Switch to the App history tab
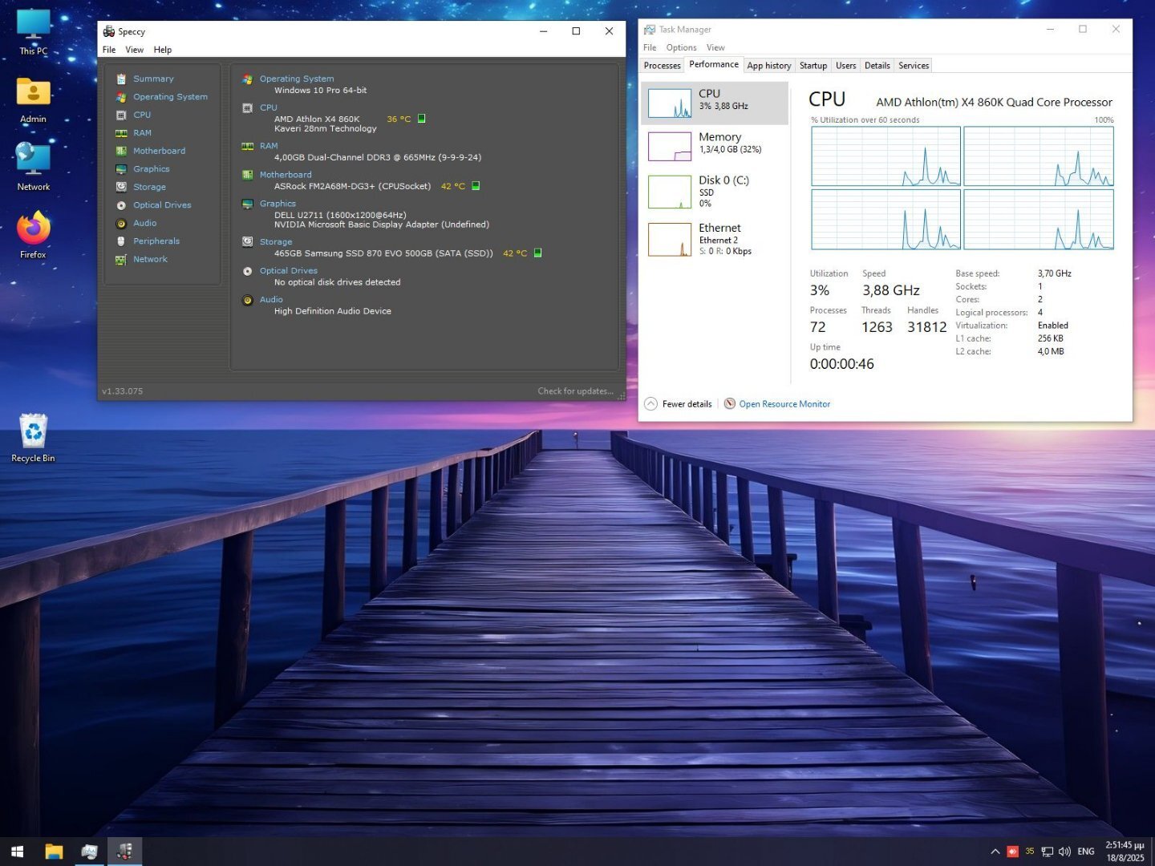 coord(769,66)
